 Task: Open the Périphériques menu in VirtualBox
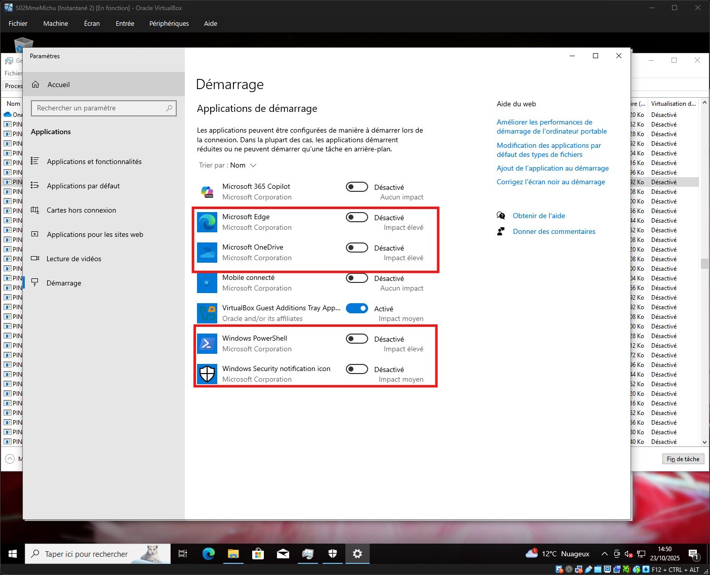coord(169,23)
